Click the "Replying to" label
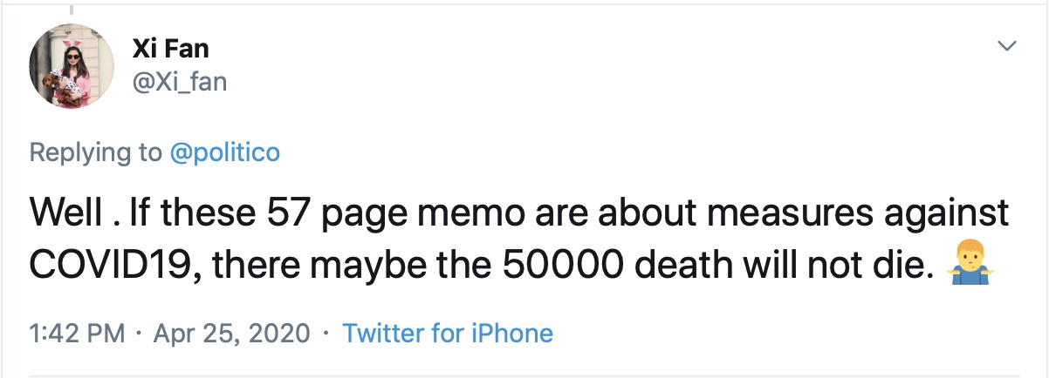This screenshot has height=378, width=1049. click(95, 152)
